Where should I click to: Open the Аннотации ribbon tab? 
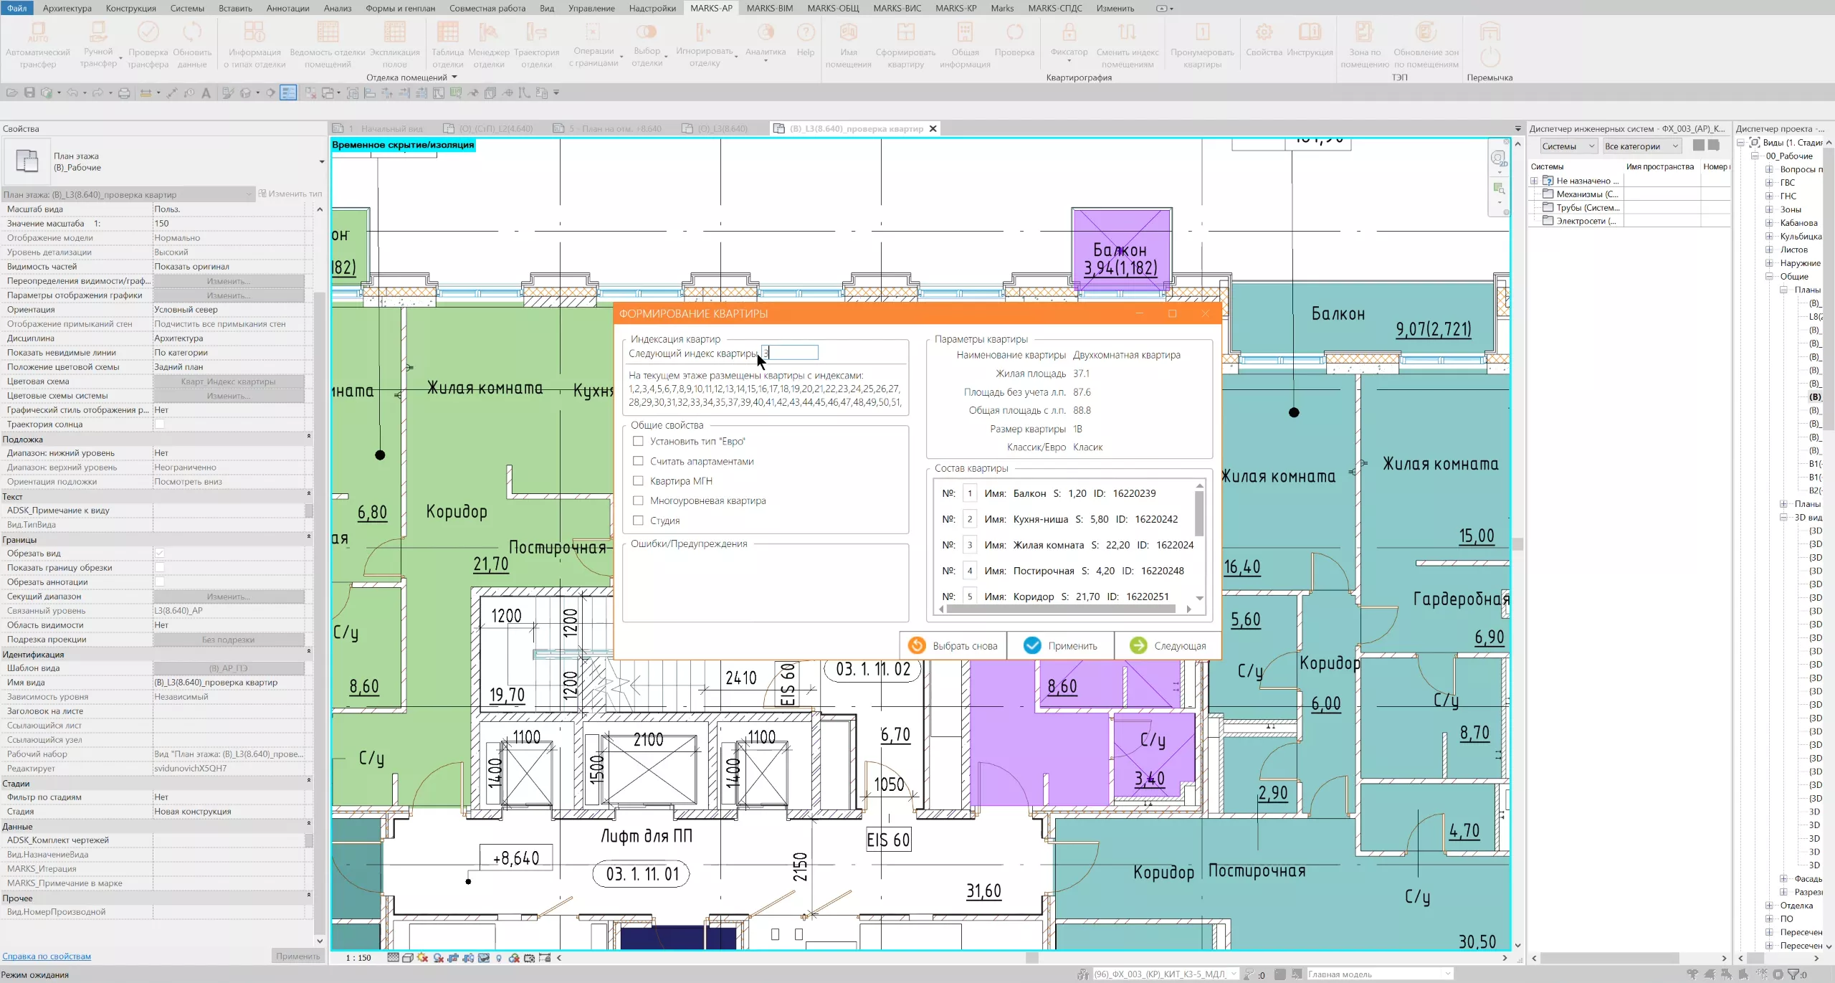click(x=287, y=8)
